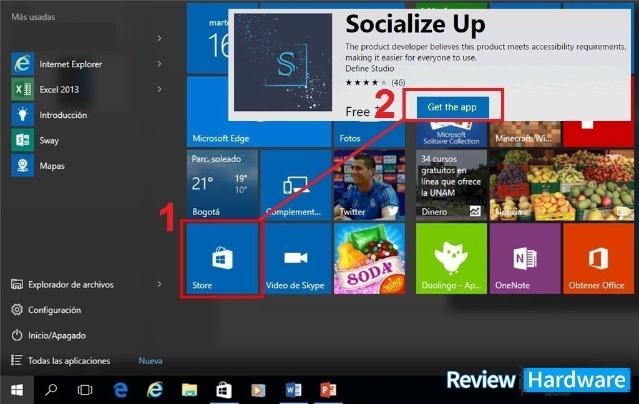The width and height of the screenshot is (639, 404).
Task: Open the Twitter tile
Action: point(369,185)
